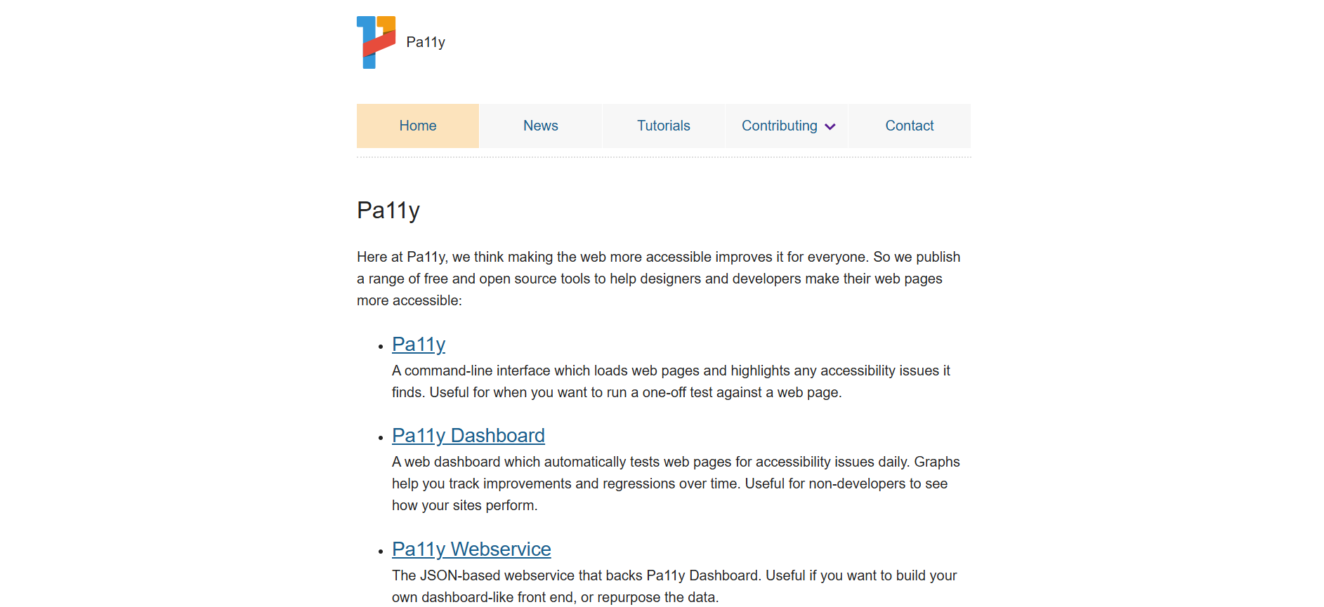Click the Pa11y logo icon
The height and width of the screenshot is (607, 1324).
click(376, 42)
